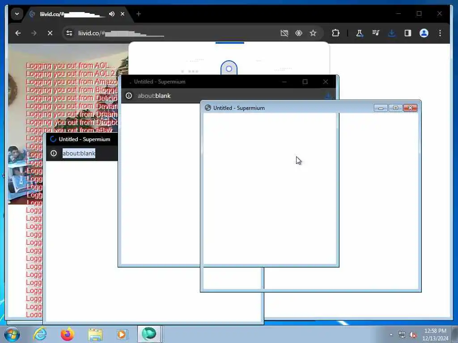Open Windows Media Player from taskbar
The width and height of the screenshot is (458, 343).
click(x=122, y=334)
